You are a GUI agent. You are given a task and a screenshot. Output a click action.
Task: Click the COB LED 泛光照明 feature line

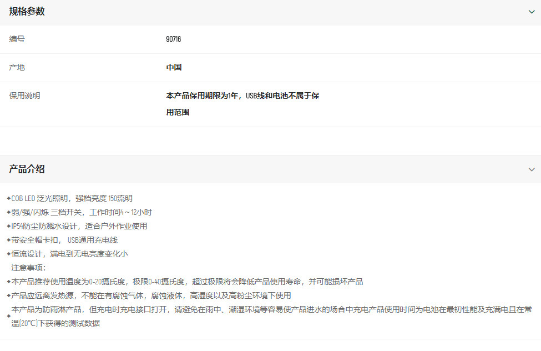pyautogui.click(x=72, y=198)
